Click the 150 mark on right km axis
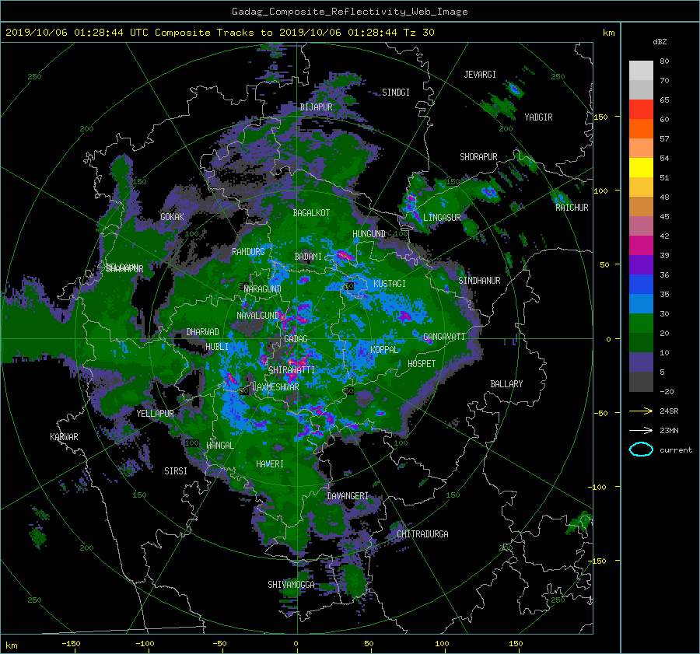Viewport: 700px width, 654px height. click(x=601, y=117)
